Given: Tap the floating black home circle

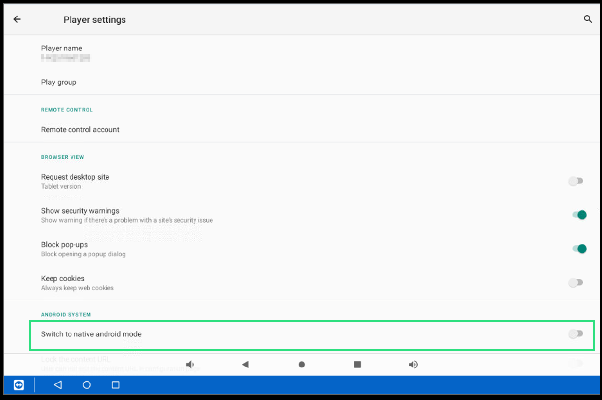Looking at the screenshot, I should [x=301, y=365].
